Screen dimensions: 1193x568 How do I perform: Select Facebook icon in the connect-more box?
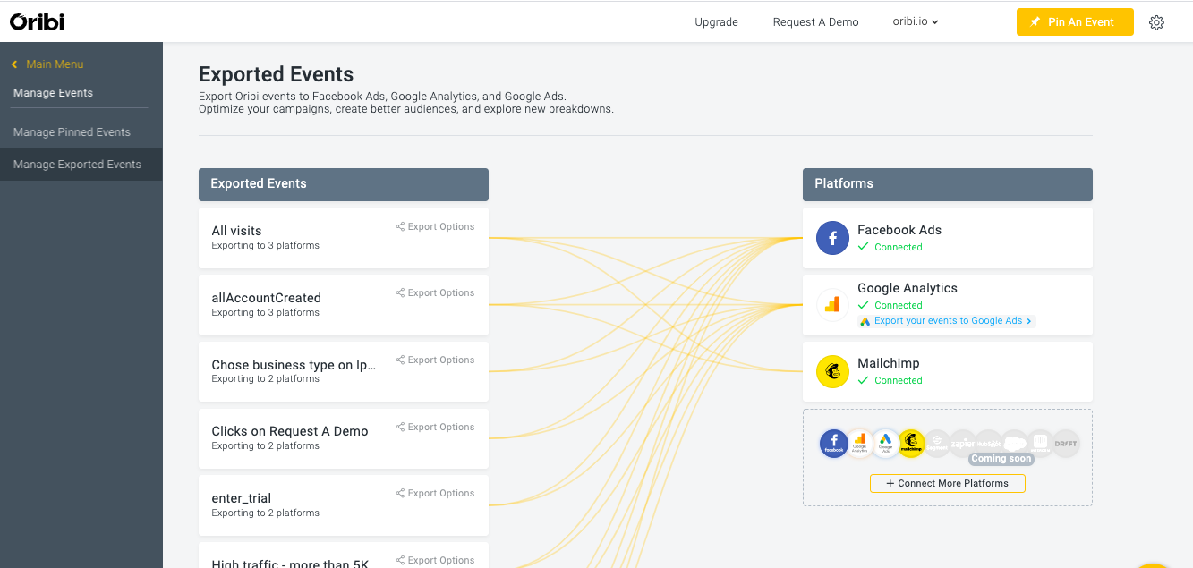tap(834, 443)
